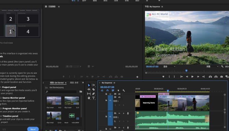This screenshot has width=229, height=131.
Task: Toggle lock on V2 track
Action: click(x=106, y=94)
